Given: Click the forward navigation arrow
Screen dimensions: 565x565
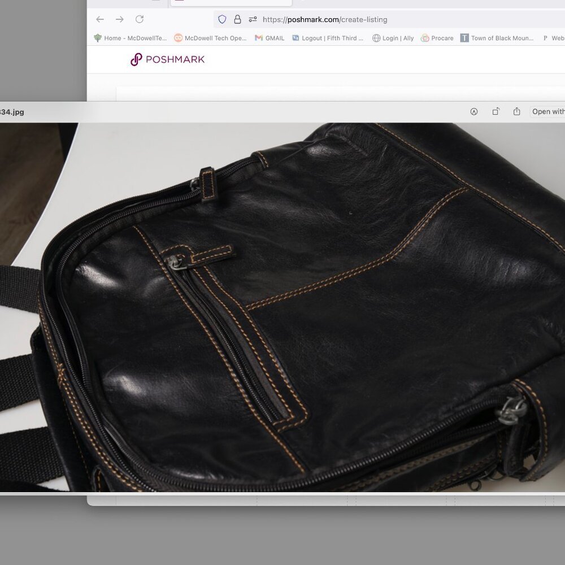Looking at the screenshot, I should point(119,19).
